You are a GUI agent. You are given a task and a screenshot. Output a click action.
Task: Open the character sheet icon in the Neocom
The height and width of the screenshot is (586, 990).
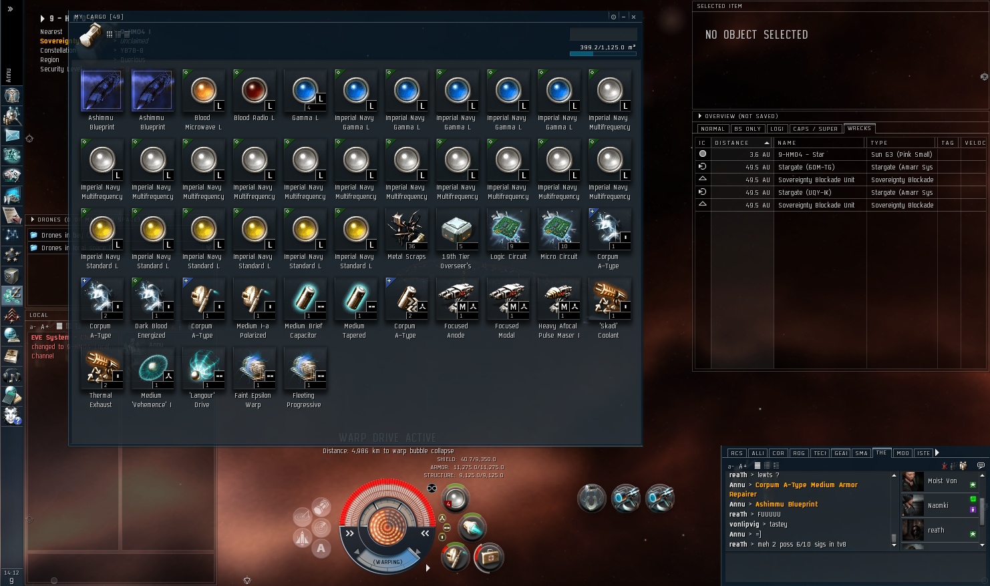[x=12, y=95]
